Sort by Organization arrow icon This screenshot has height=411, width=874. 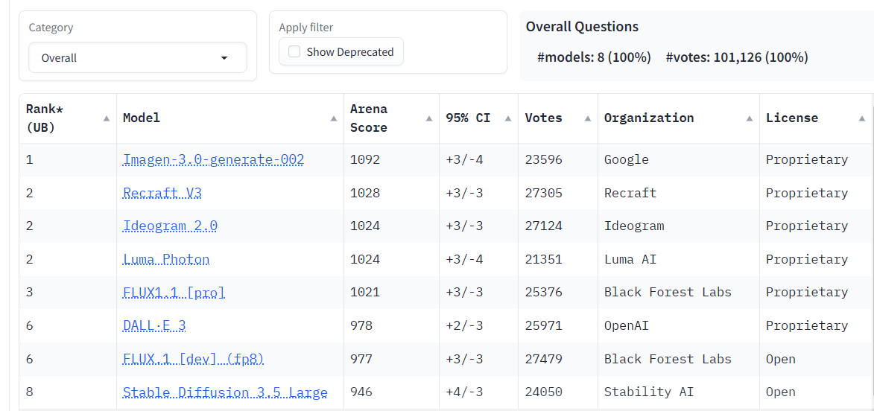coord(749,118)
